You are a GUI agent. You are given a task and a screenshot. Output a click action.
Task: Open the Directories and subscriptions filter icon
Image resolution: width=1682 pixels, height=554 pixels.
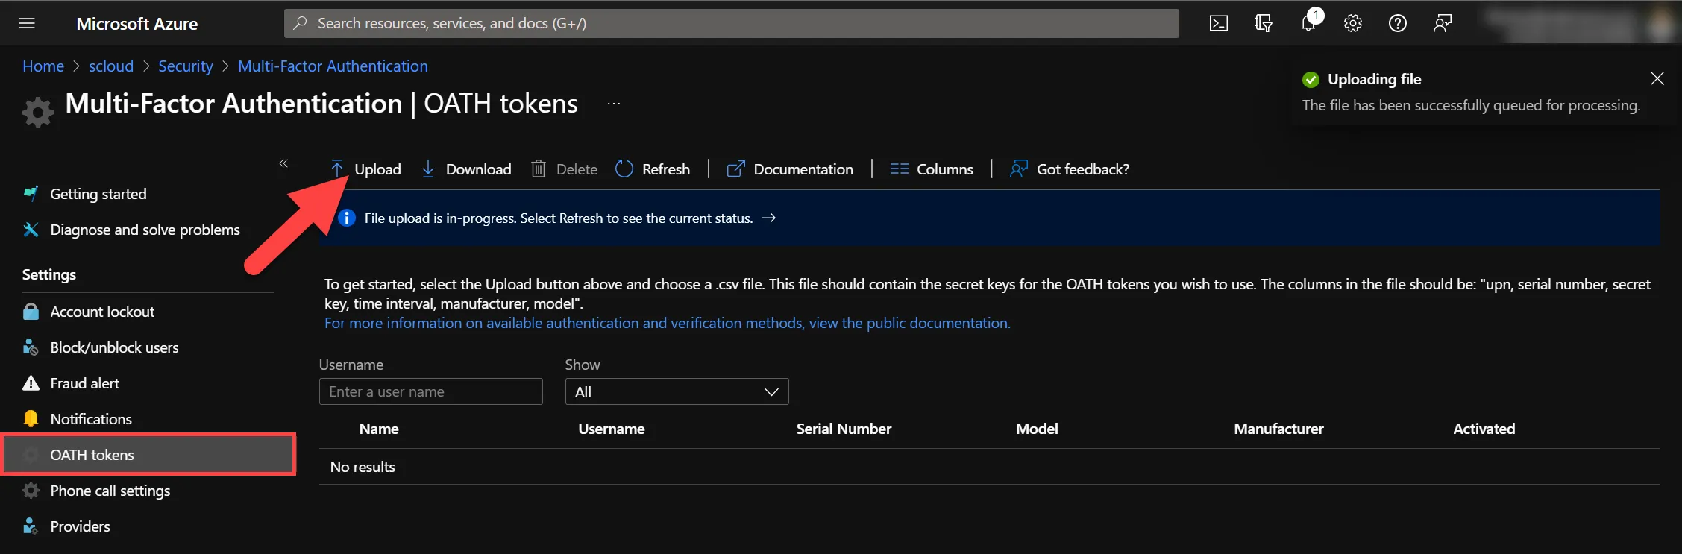pos(1264,23)
